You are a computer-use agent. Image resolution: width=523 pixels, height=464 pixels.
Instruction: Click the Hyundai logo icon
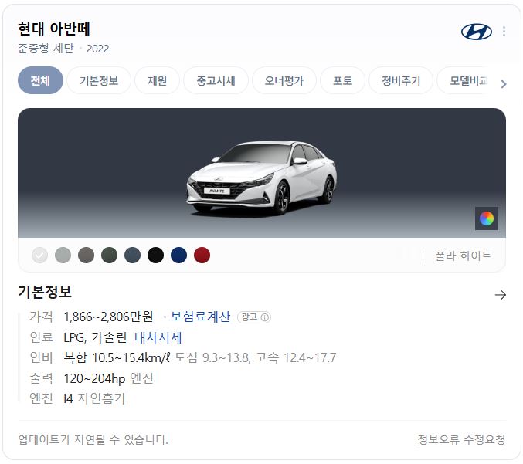pos(477,32)
